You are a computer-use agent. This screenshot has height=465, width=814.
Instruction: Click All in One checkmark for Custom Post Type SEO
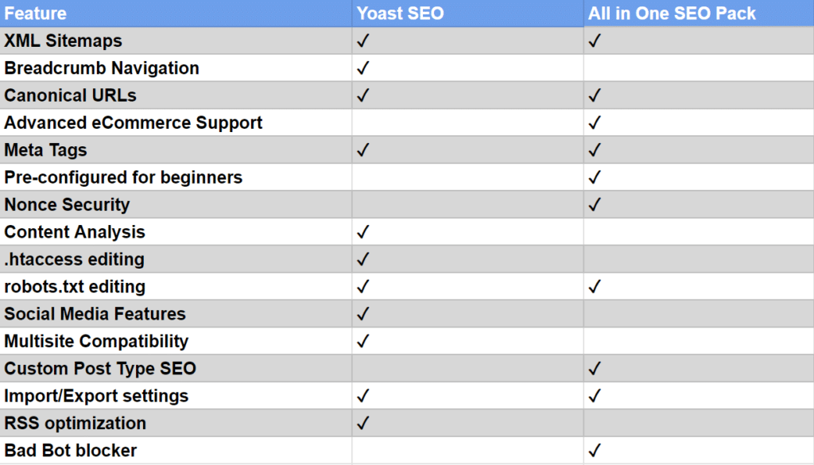[595, 369]
